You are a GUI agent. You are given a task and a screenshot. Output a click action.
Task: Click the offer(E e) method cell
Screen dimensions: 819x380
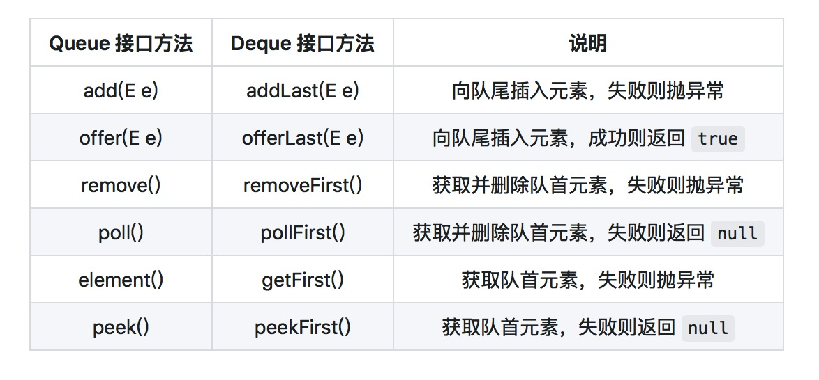121,138
